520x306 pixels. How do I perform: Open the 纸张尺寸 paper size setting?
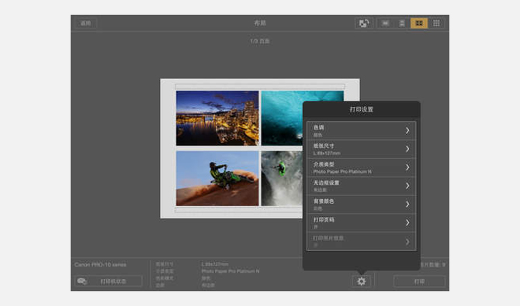[361, 149]
